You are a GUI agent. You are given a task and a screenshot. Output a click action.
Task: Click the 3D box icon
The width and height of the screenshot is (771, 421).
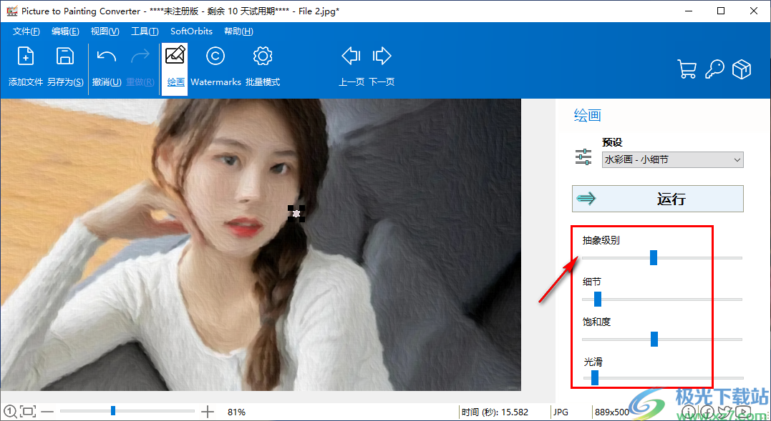pos(742,69)
